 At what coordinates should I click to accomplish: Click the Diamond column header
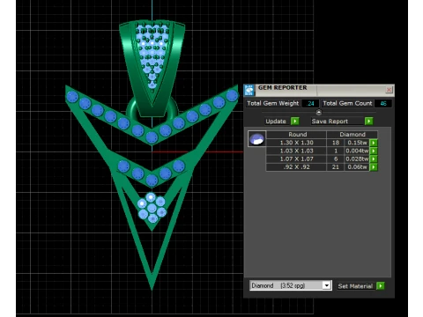pyautogui.click(x=352, y=135)
